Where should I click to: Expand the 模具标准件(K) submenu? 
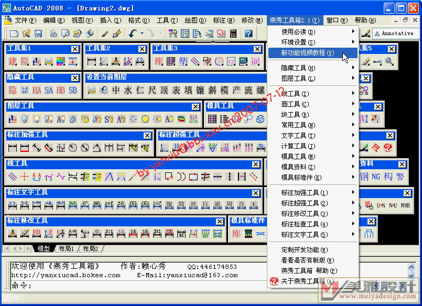click(313, 178)
